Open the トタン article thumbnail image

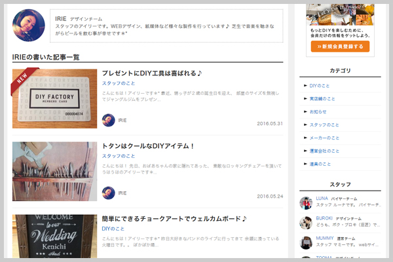(x=54, y=172)
